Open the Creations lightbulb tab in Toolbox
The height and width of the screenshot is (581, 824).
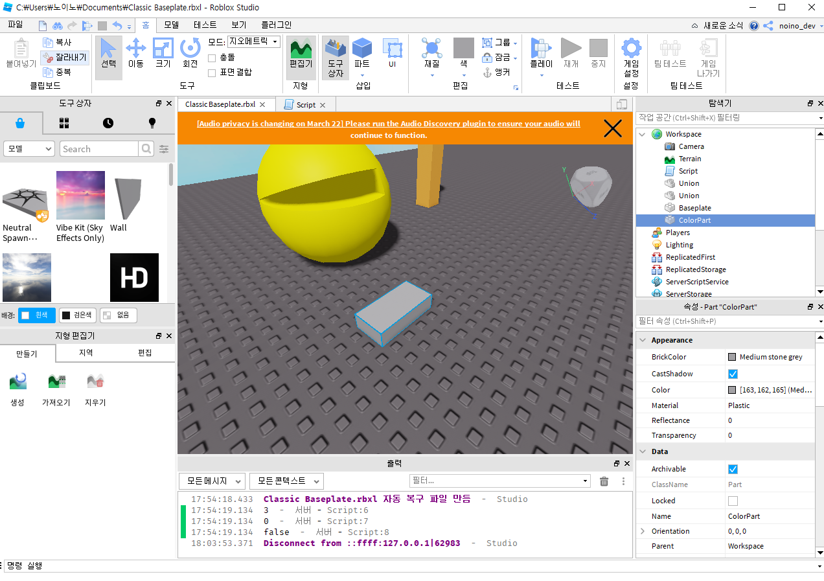pos(152,123)
